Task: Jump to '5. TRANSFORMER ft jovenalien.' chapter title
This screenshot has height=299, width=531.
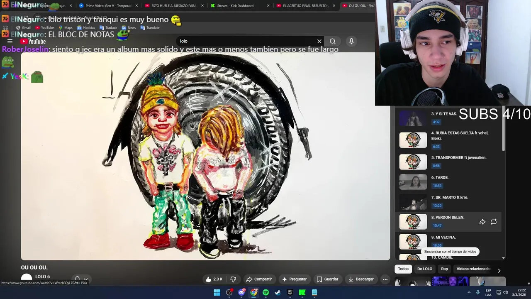Action: pos(459,157)
